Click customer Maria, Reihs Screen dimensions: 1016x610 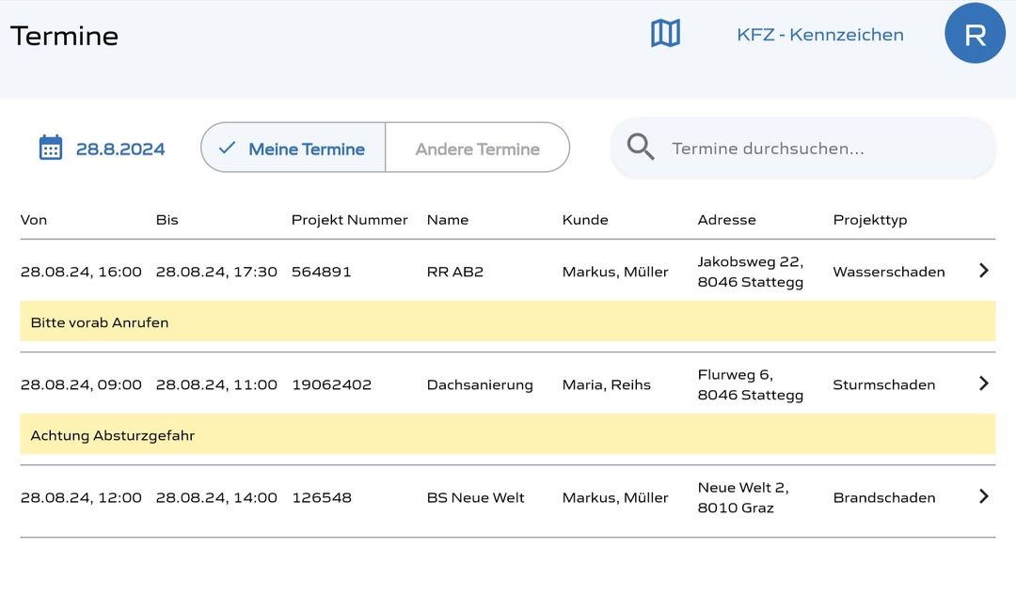[x=606, y=384]
